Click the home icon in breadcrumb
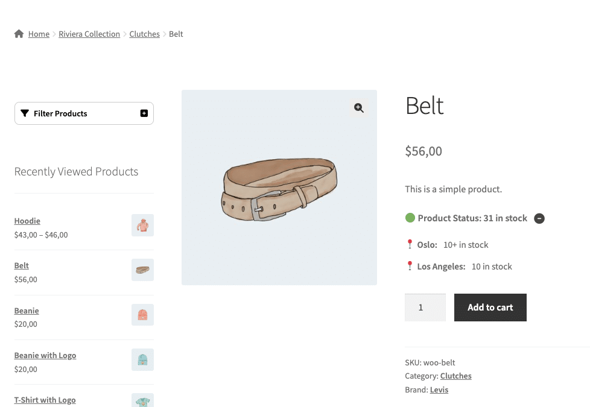 point(19,34)
